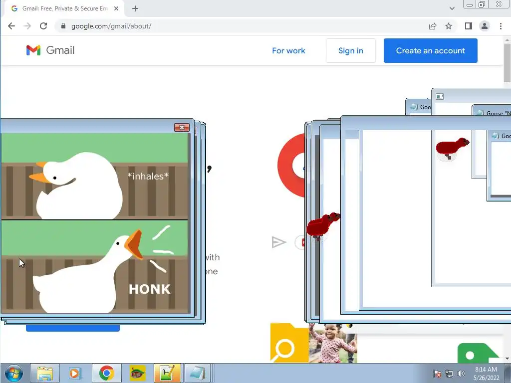Screen dimensions: 511x383
Task: Open a new Chrome tab
Action: click(x=135, y=8)
